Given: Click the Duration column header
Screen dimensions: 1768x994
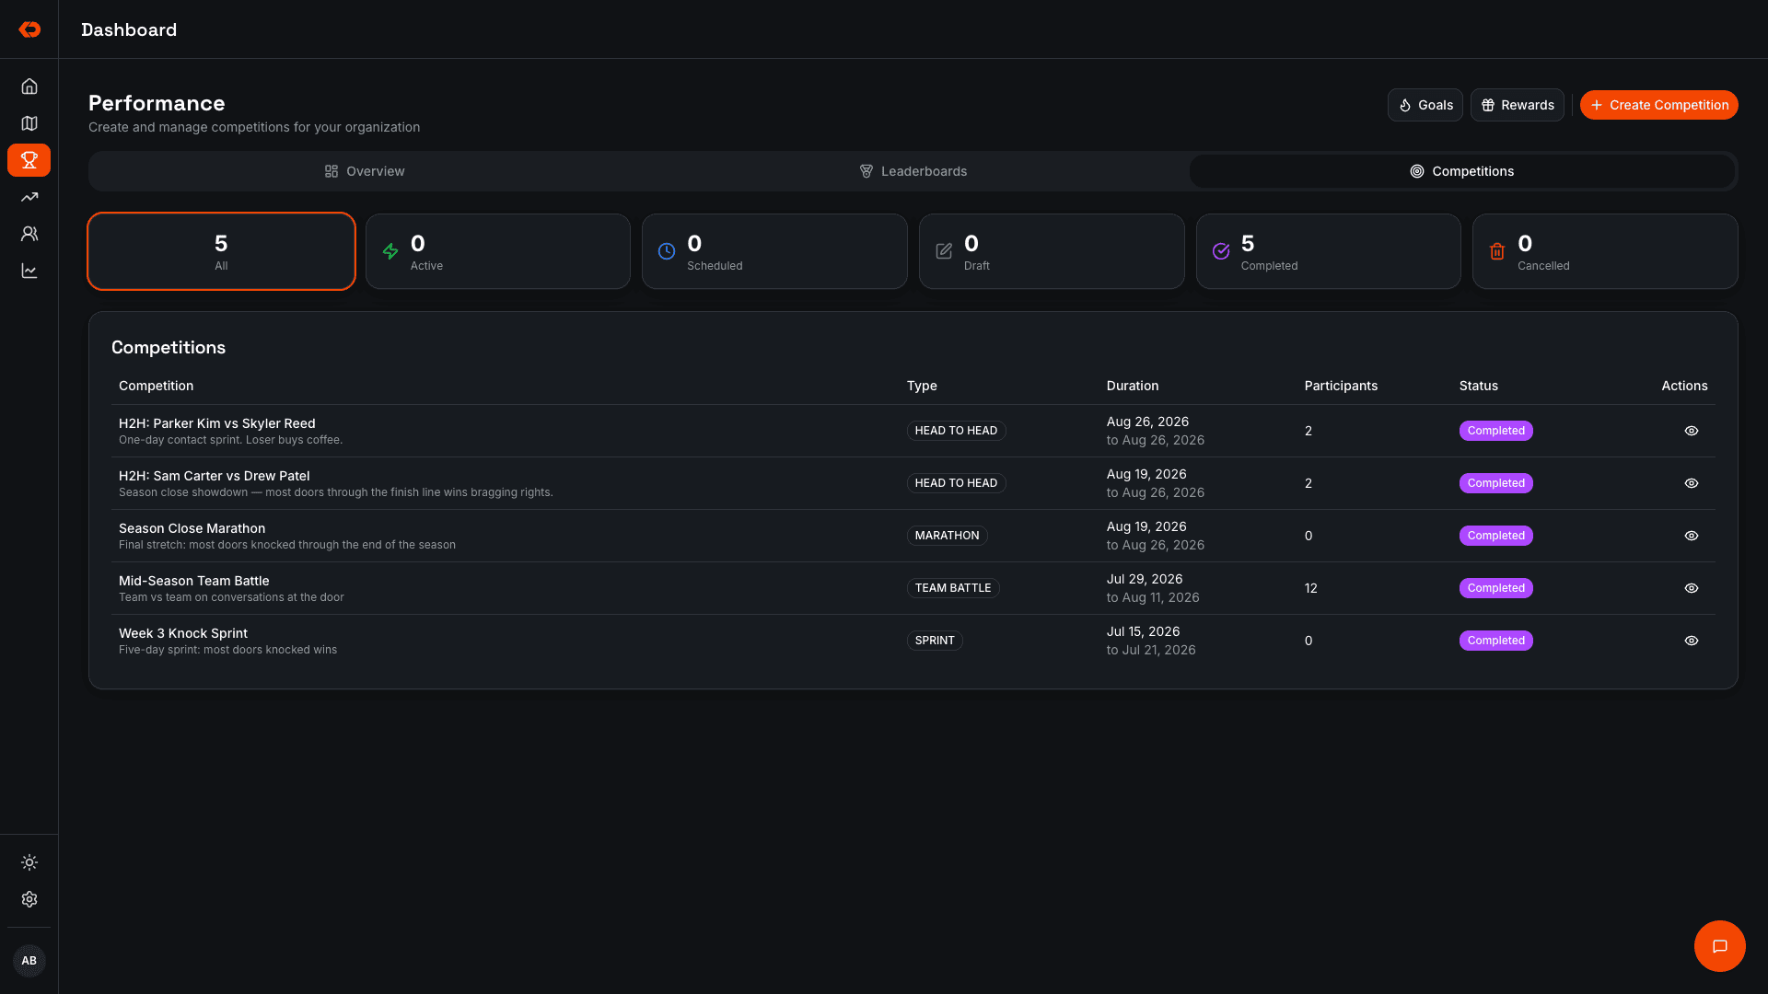Looking at the screenshot, I should click(x=1133, y=386).
